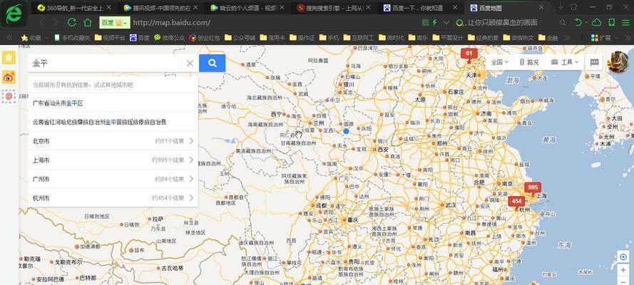This screenshot has width=634, height=285.
Task: Open the browser hamburger main menu
Action: pyautogui.click(x=625, y=23)
